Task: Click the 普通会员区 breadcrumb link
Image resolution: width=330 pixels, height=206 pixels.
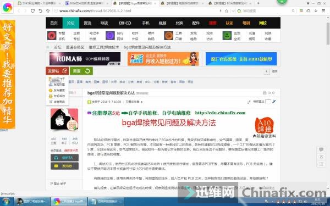Action: click(x=75, y=47)
